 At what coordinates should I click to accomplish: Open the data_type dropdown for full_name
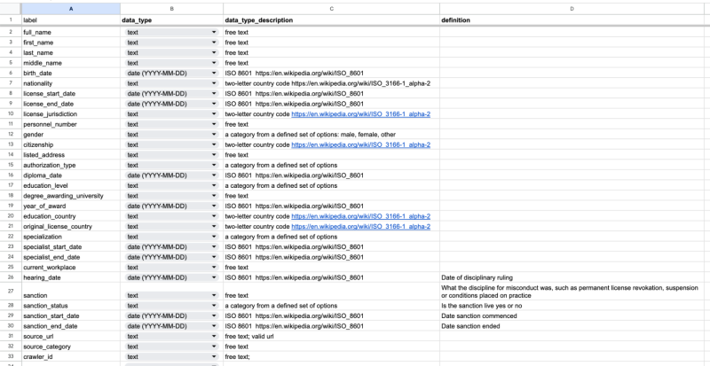tap(214, 33)
